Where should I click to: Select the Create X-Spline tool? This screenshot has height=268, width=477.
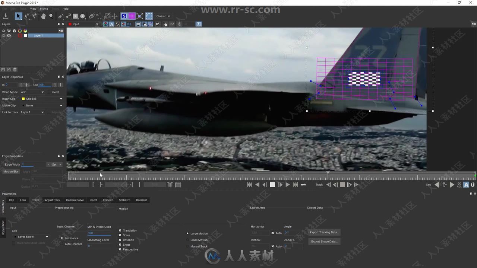61,16
